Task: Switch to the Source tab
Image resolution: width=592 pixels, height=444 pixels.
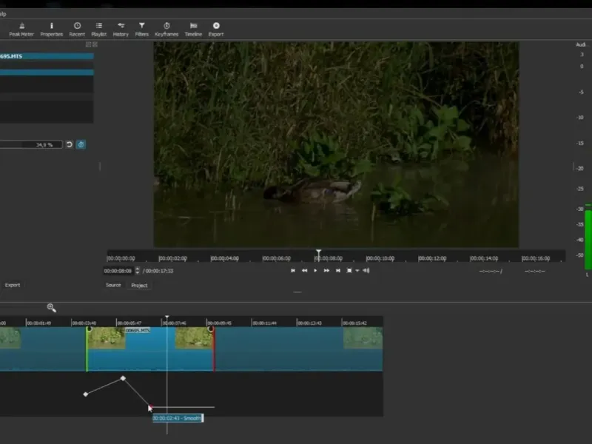Action: [113, 285]
